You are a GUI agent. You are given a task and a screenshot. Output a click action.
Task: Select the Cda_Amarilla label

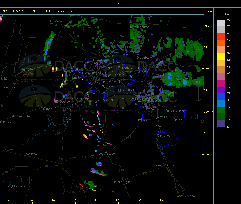click(x=20, y=116)
